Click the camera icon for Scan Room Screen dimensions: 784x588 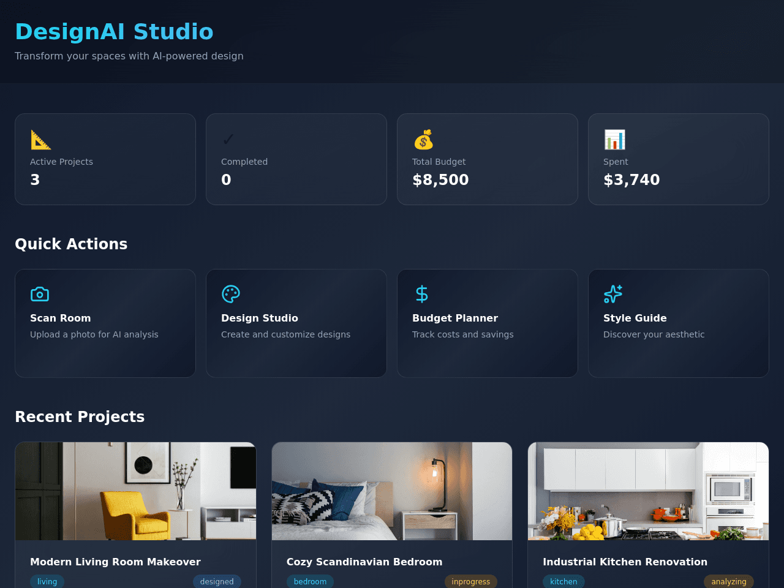[x=40, y=294]
